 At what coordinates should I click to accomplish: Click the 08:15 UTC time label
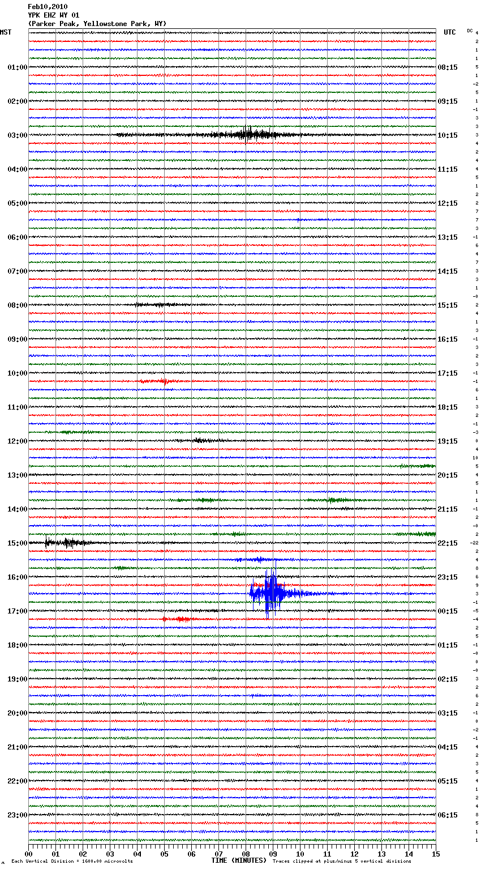pos(448,67)
